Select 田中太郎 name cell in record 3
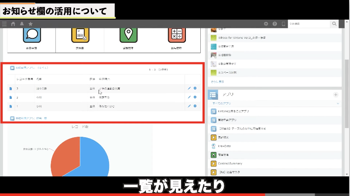The height and width of the screenshot is (196, 350). [42, 89]
